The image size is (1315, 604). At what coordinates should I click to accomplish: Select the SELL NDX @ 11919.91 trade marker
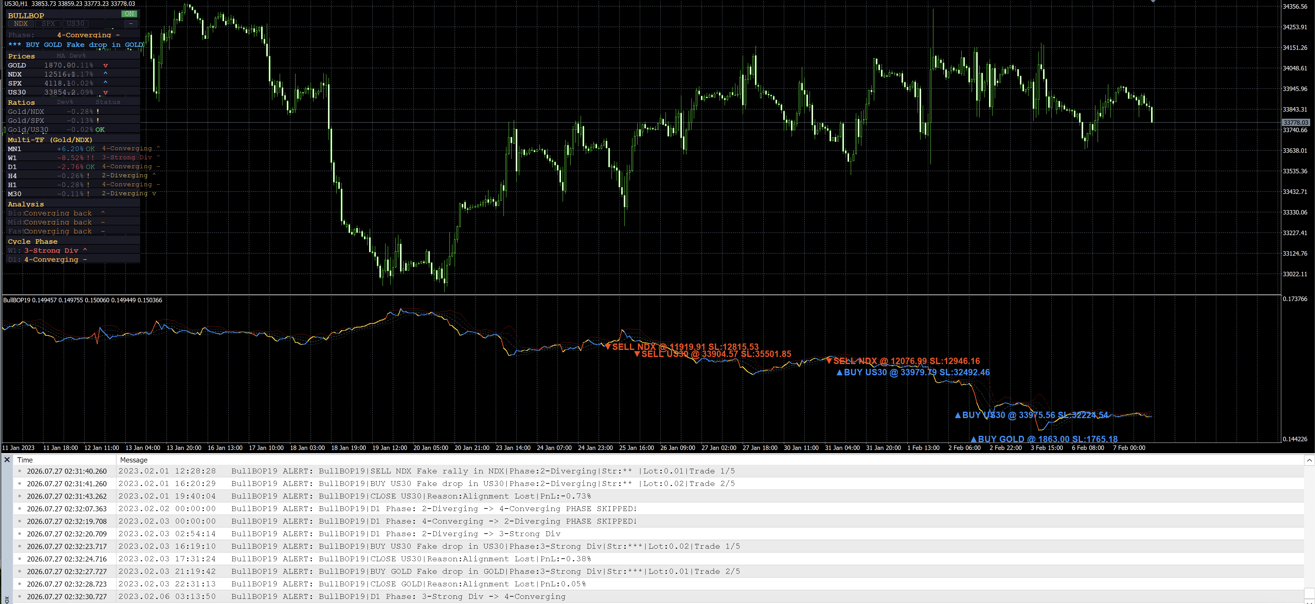pos(682,347)
